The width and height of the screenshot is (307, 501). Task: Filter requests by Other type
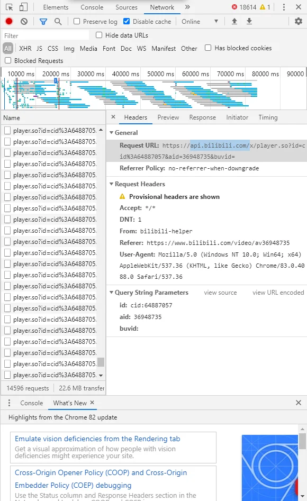[x=189, y=48]
